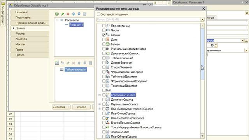Check the Null type checkbox
249x140 pixels.
(104, 90)
